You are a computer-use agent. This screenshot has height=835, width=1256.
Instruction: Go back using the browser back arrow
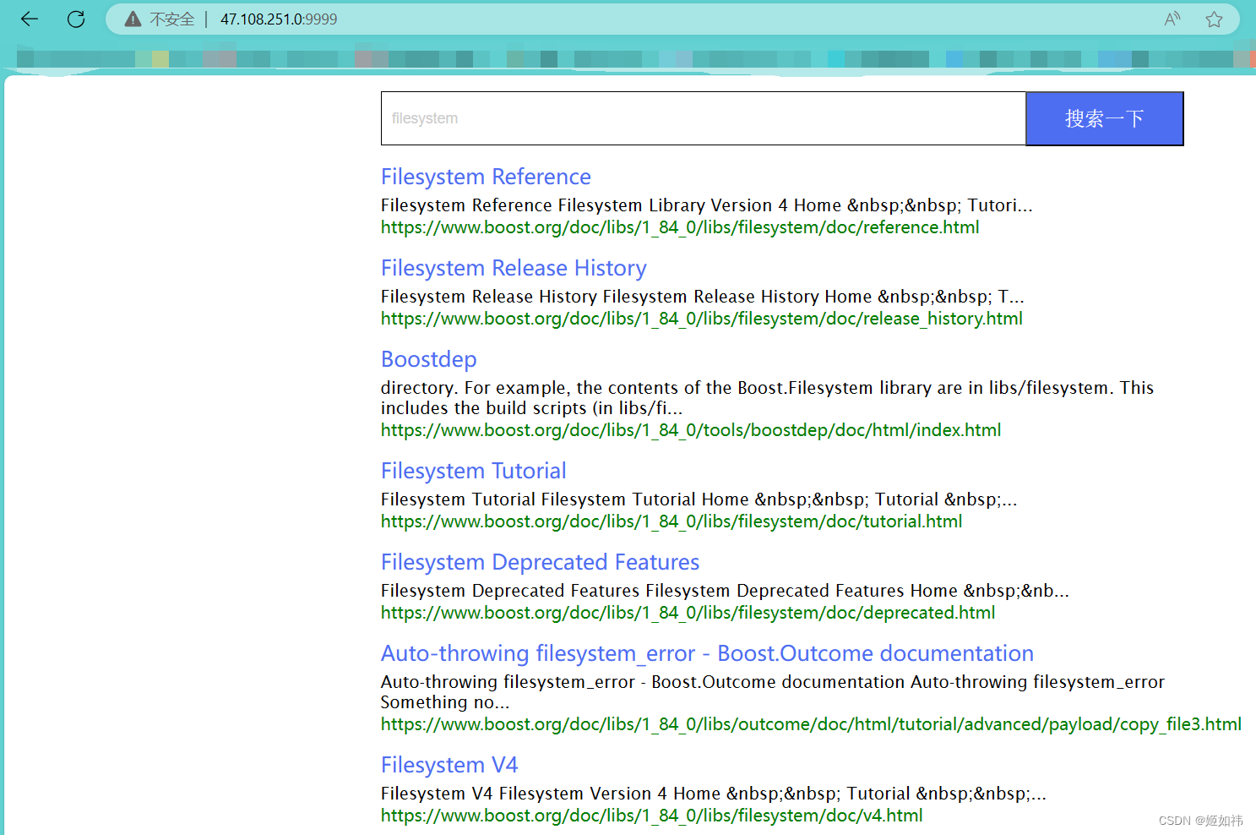tap(30, 19)
